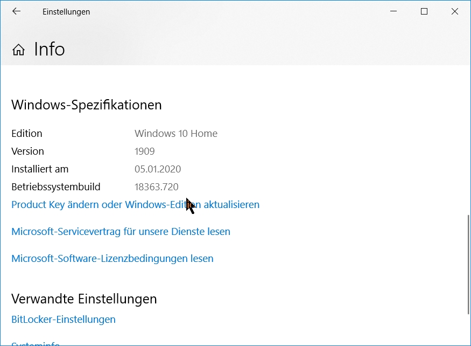Click the version number 1909
471x346 pixels.
(x=145, y=151)
